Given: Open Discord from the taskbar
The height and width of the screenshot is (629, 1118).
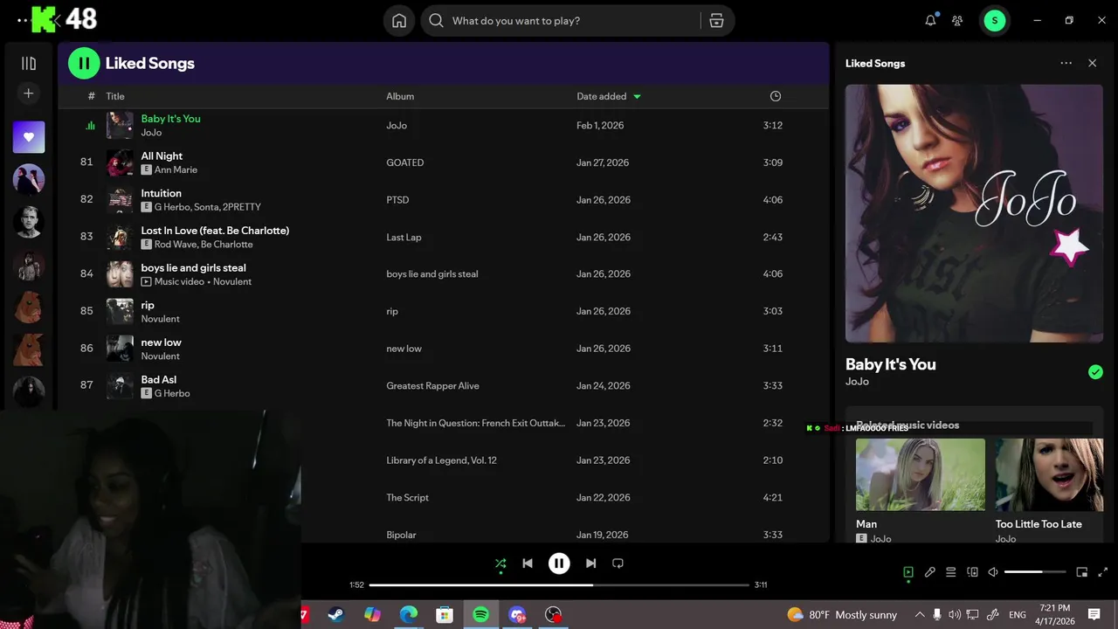Looking at the screenshot, I should point(517,615).
